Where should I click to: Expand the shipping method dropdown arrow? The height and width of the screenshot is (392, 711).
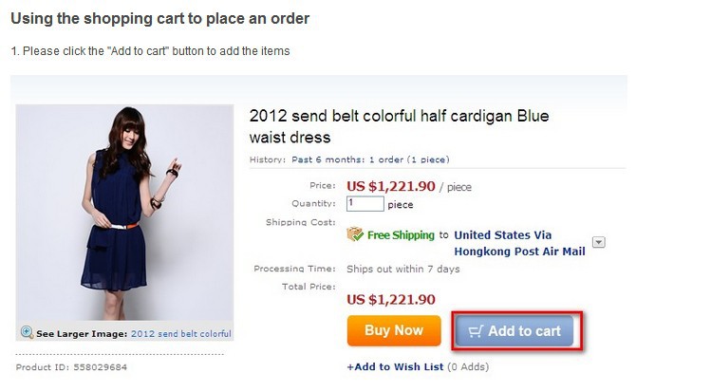[599, 242]
